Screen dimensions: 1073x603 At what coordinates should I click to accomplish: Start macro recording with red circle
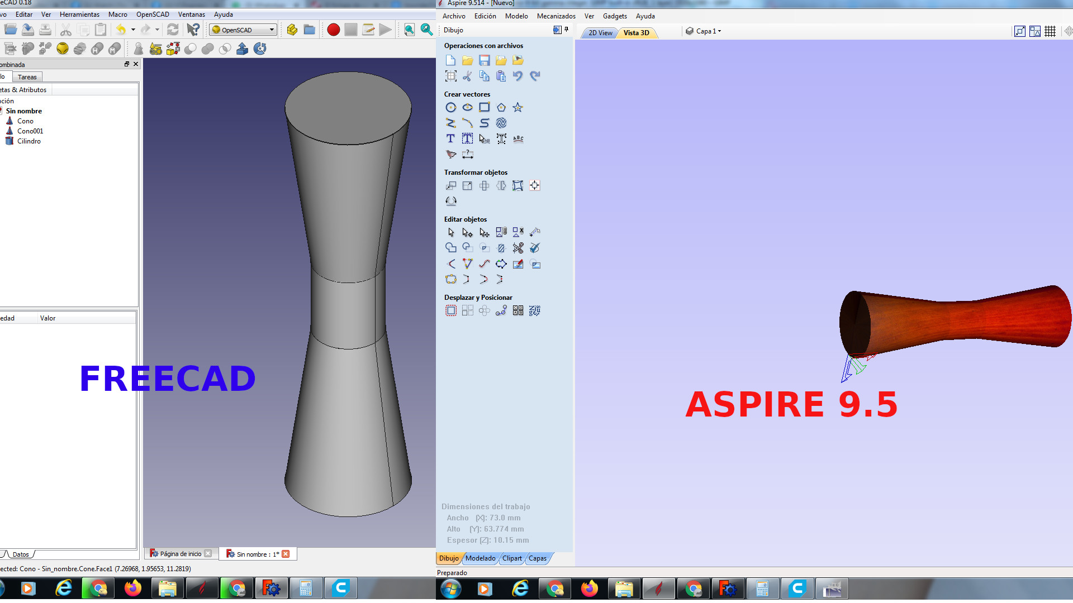click(x=333, y=30)
